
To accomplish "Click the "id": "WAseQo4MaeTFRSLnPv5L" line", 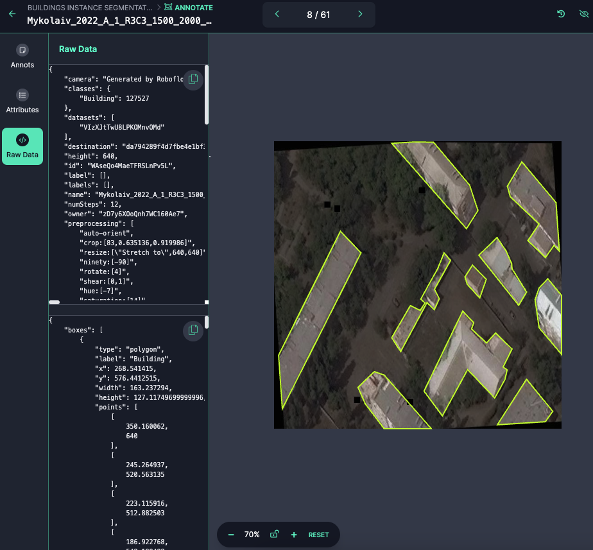I will 120,166.
